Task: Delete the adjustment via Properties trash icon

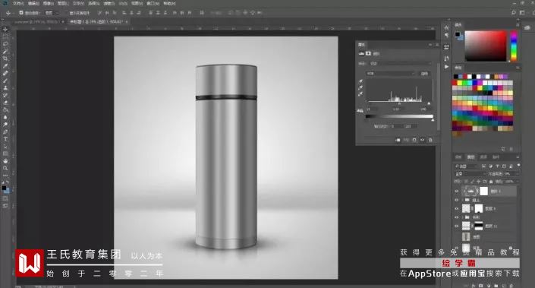Action: [430, 140]
